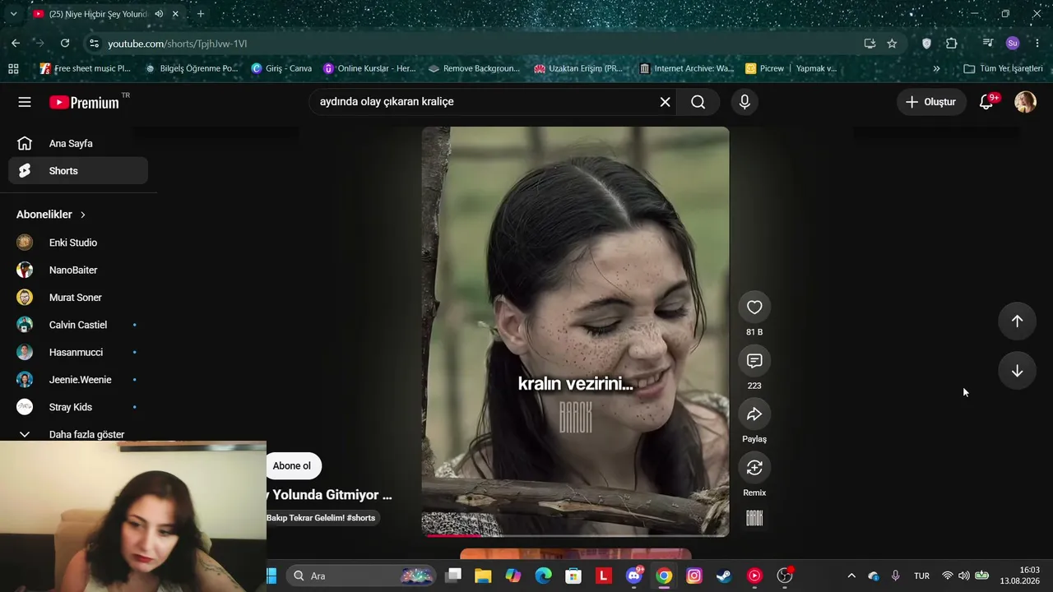The image size is (1053, 592).
Task: Click the Oluştur create button
Action: tap(931, 102)
